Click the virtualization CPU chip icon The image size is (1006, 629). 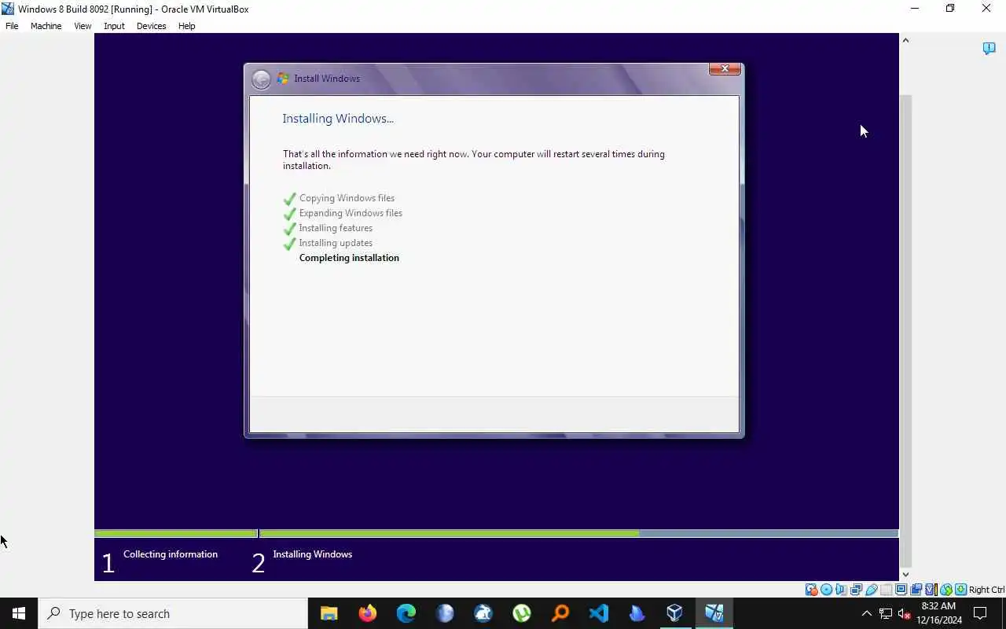point(931,590)
